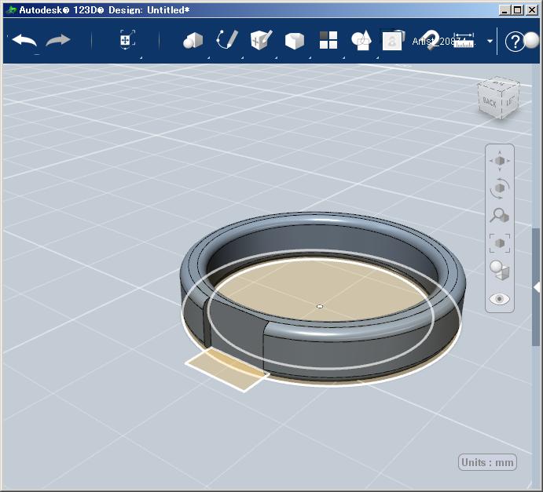The height and width of the screenshot is (492, 543).
Task: Open the view mode materials tool
Action: pyautogui.click(x=499, y=270)
